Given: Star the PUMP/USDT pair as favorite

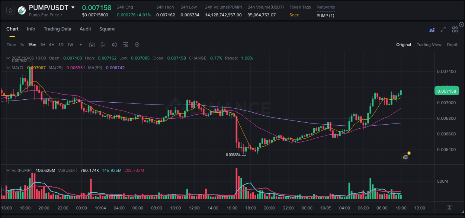Looking at the screenshot, I should tap(10, 10).
